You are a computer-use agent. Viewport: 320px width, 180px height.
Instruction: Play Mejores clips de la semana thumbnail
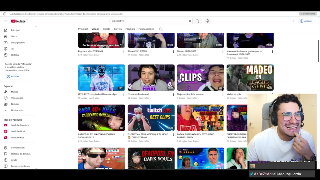[200, 77]
